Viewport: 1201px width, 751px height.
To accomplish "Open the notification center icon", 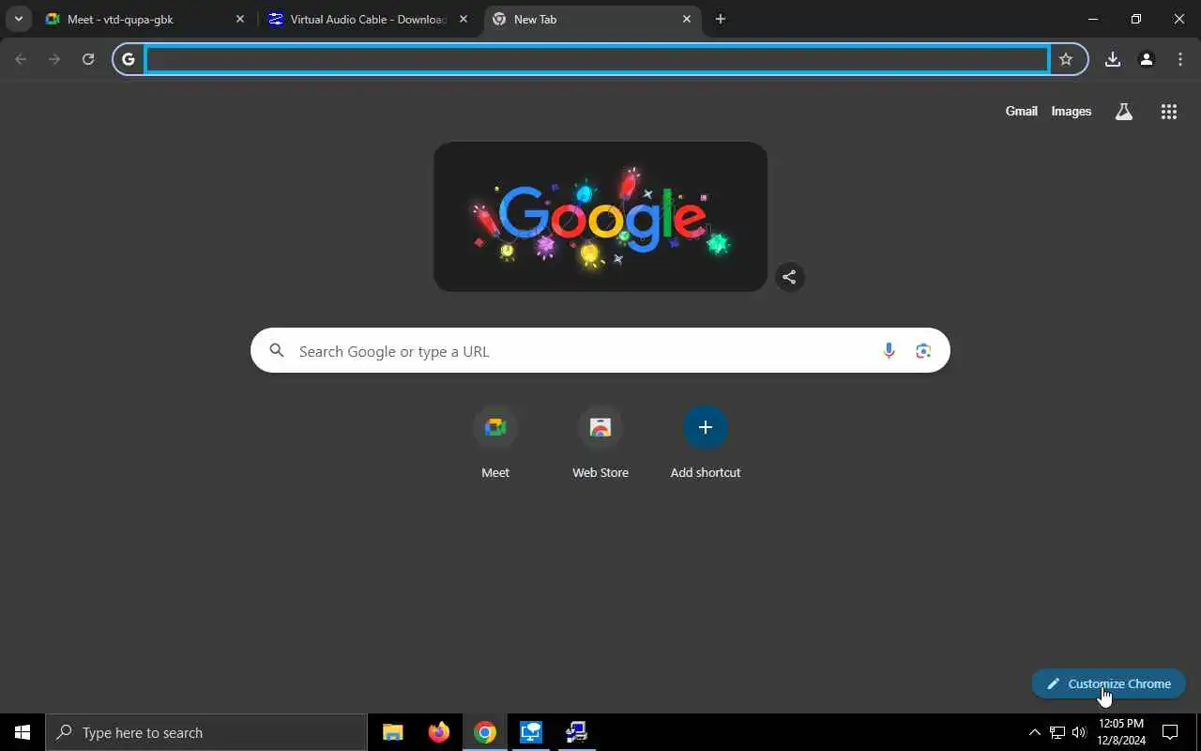I will (x=1170, y=732).
